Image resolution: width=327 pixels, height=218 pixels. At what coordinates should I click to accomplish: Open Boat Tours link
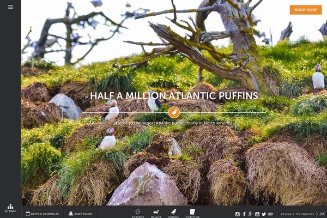point(80,214)
